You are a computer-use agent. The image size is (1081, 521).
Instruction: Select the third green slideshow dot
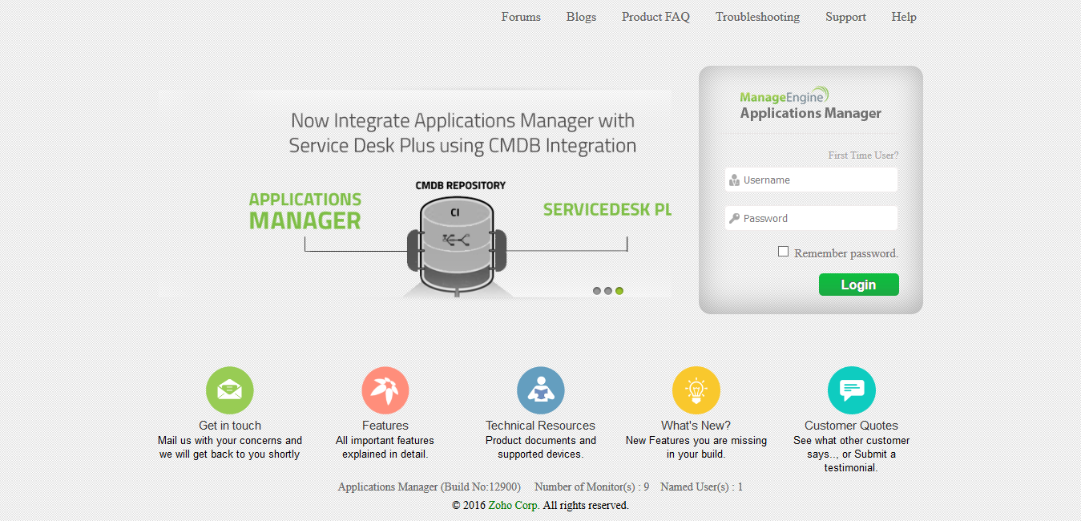point(619,291)
